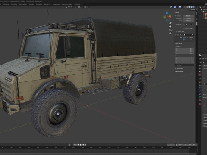Screen dimensions: 207x155
Task: Select rendered viewport shading mode
Action: coord(194,7)
